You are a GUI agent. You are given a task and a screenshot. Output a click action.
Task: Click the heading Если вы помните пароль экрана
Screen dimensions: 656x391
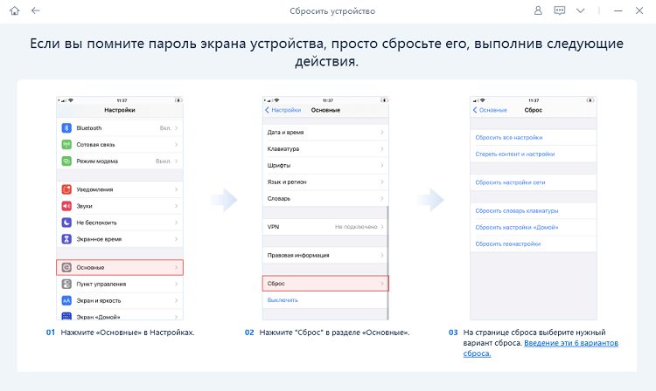(x=326, y=52)
